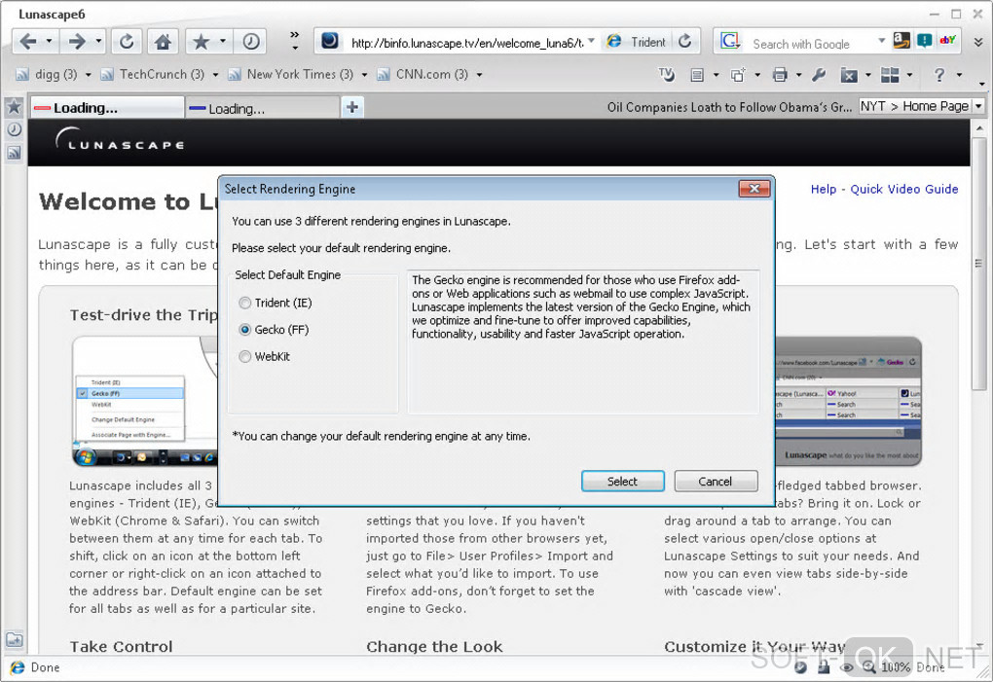Screen dimensions: 993x682
Task: Expand the New York Times (3) dropdown
Action: click(x=364, y=75)
